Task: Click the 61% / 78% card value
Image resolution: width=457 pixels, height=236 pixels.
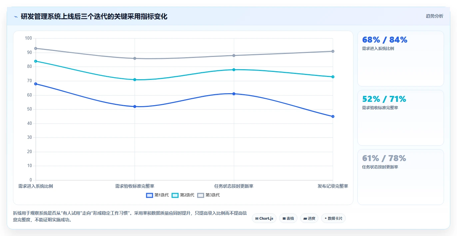Action: [x=384, y=158]
